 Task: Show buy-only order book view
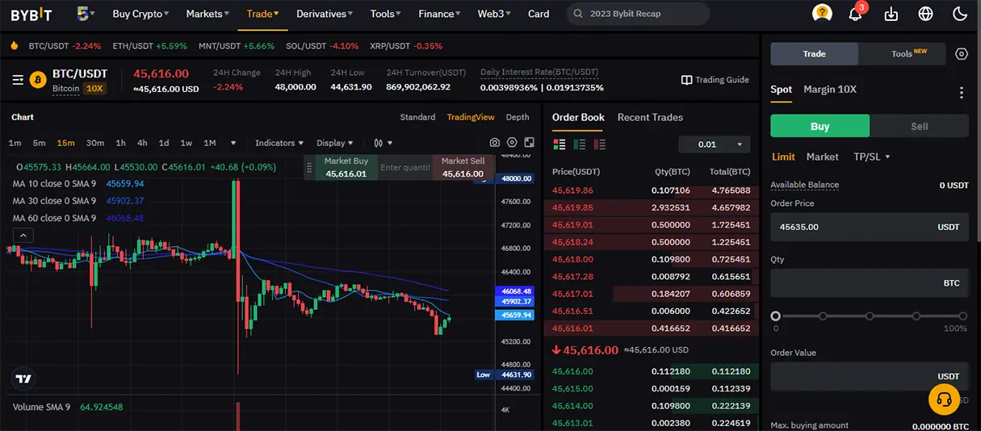click(x=580, y=144)
